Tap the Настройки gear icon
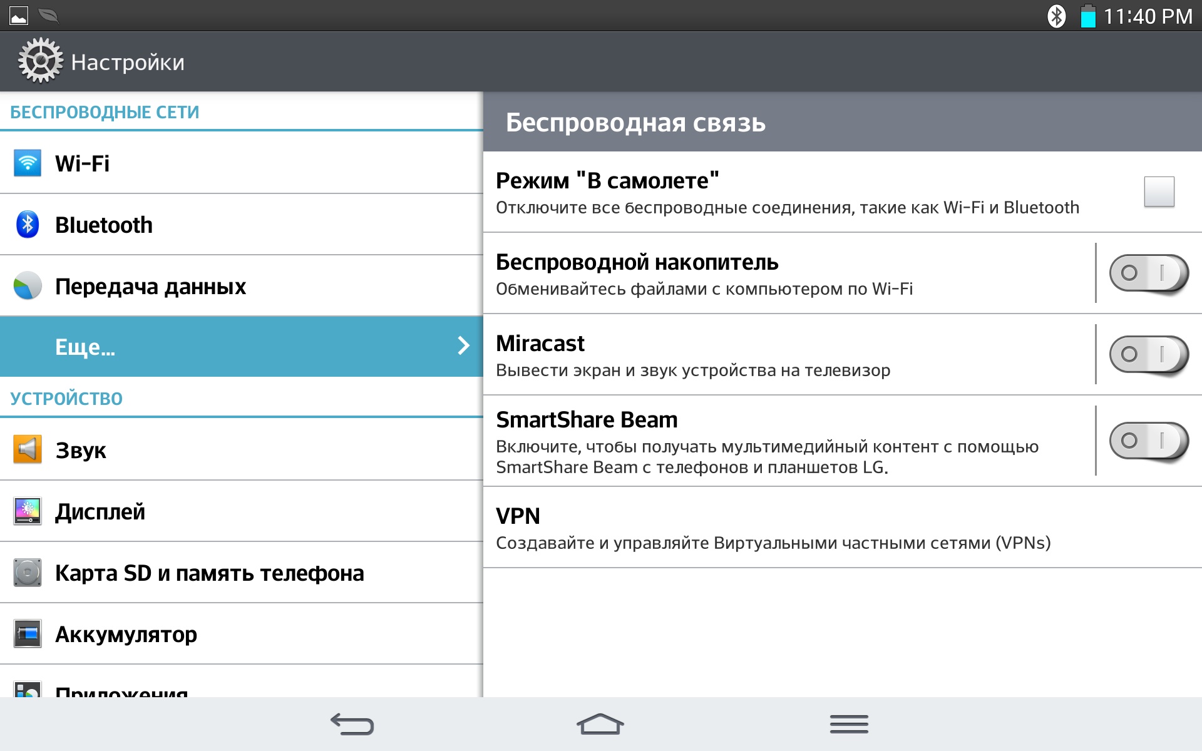This screenshot has width=1202, height=751. [x=40, y=61]
